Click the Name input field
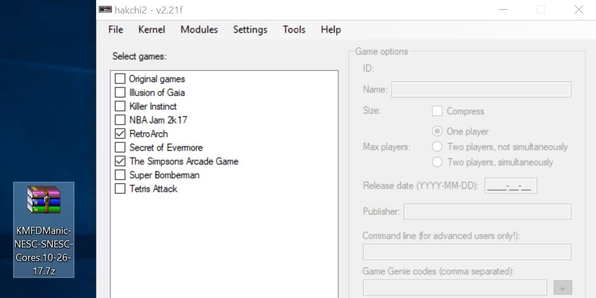This screenshot has height=298, width=596. point(481,89)
